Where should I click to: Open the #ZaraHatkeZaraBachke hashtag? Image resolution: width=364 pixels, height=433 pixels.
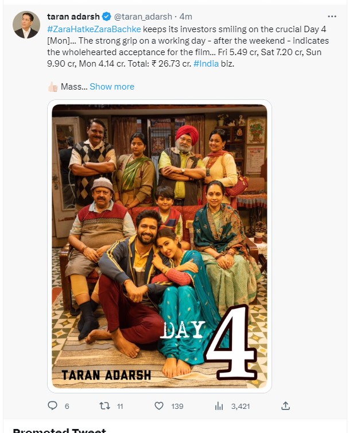tap(94, 29)
